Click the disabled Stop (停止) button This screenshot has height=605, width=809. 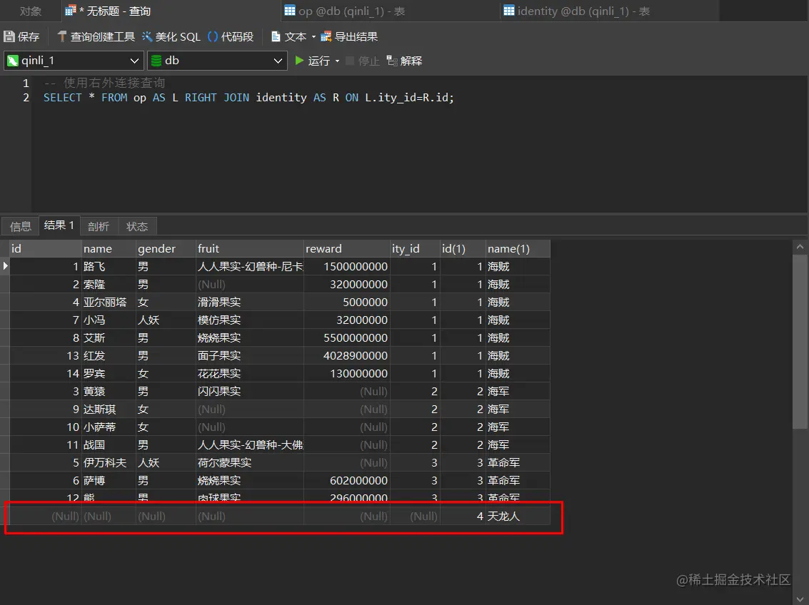(363, 61)
